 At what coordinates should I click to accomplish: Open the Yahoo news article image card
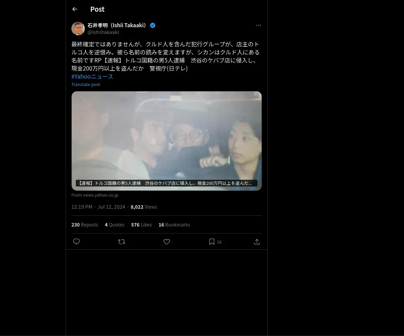(167, 141)
